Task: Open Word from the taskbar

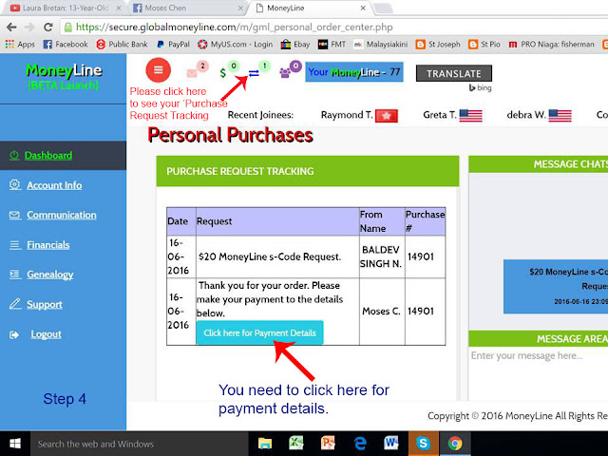Action: 391,444
